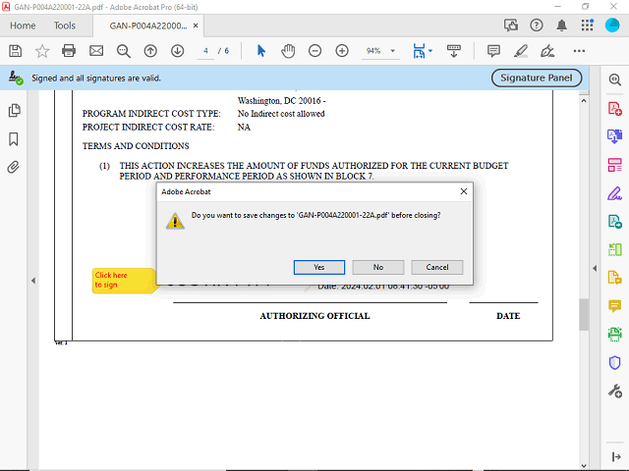Collapse left navigation pane arrow
629x471 pixels.
[33, 281]
